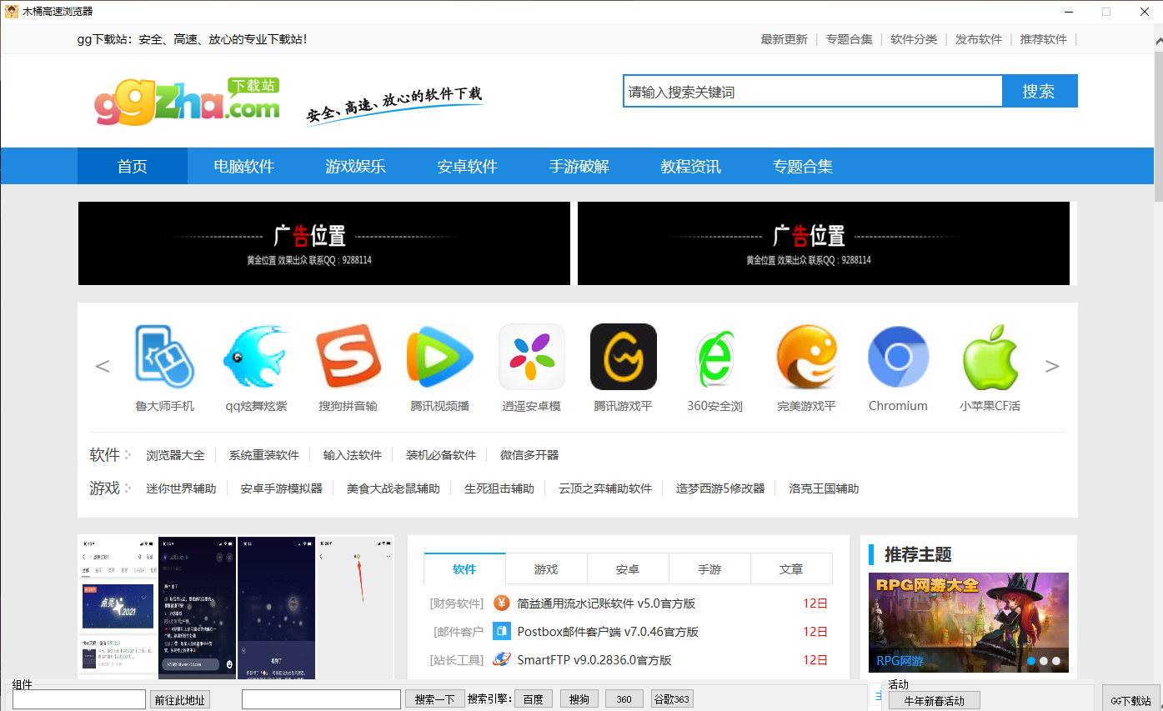Screen dimensions: 1163x711
Task: Open 迷你世界辅助 link
Action: (x=181, y=488)
